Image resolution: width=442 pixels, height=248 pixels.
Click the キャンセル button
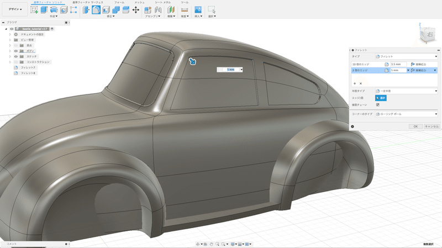pyautogui.click(x=431, y=126)
